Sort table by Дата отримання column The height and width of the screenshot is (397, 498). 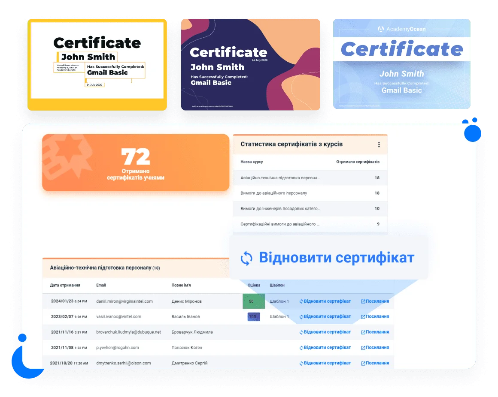65,285
